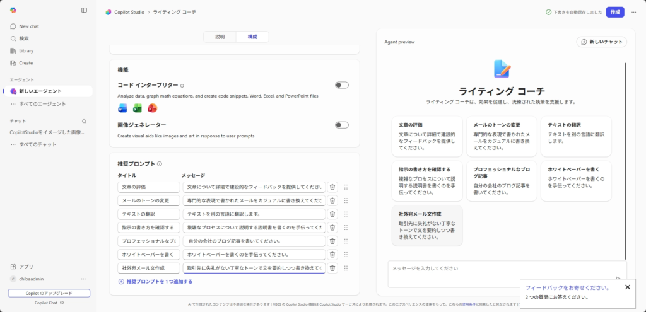Screen dimensions: 646x312
Task: Click the search icon beside チャット heading
Action: click(x=84, y=121)
